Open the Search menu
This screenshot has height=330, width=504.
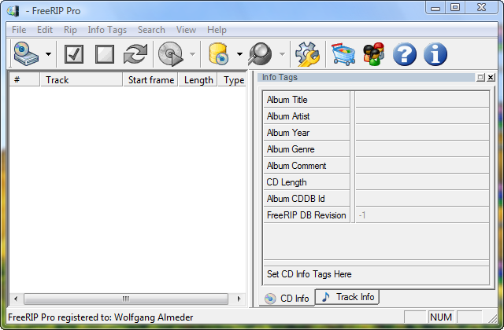[x=151, y=30]
